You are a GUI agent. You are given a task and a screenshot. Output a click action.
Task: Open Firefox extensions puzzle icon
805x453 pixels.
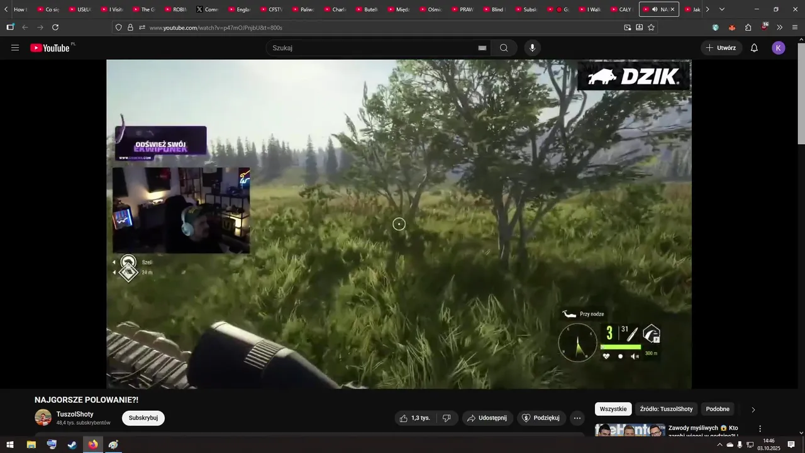(748, 28)
